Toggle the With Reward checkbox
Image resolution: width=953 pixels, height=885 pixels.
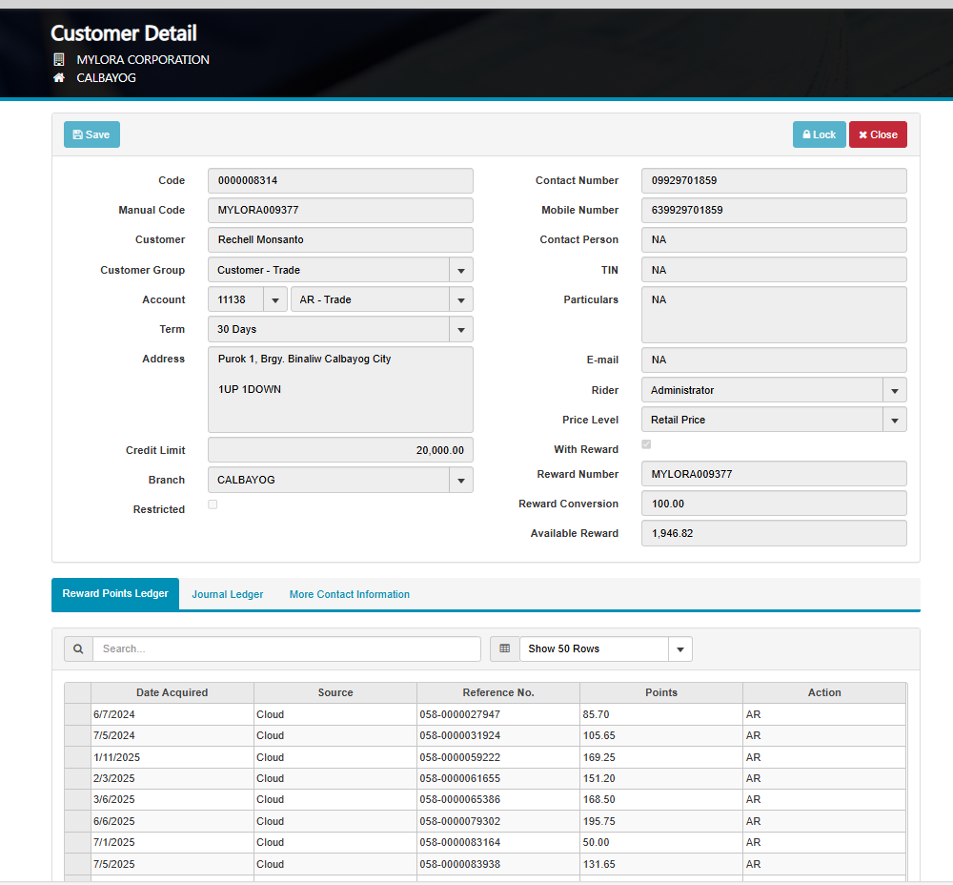click(x=647, y=444)
